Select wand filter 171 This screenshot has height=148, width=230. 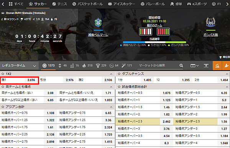pyautogui.click(x=127, y=65)
